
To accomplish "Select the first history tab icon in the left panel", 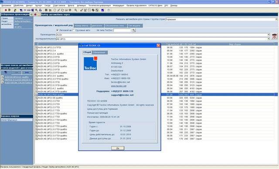I will click(6, 73).
